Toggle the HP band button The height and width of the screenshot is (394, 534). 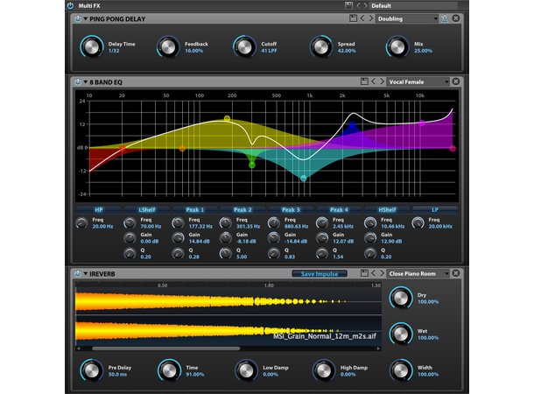pyautogui.click(x=99, y=209)
